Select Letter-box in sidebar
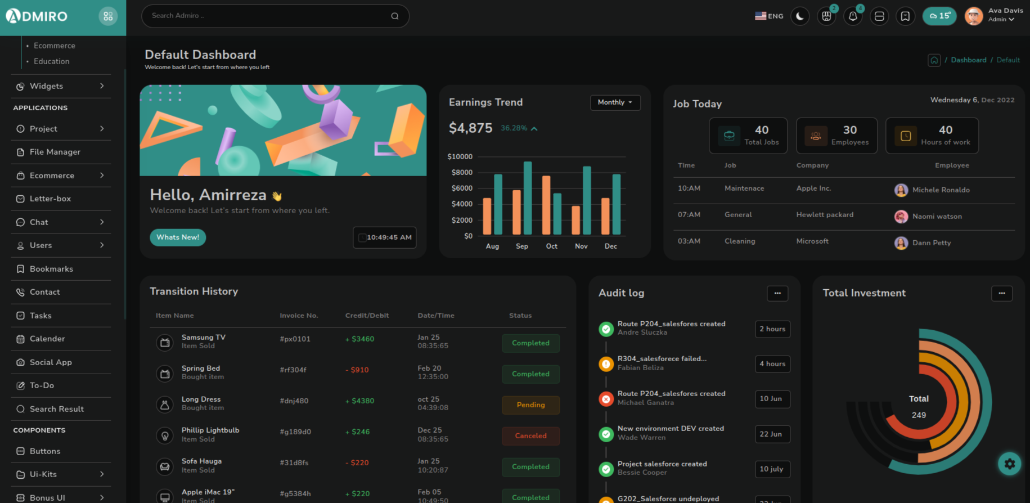This screenshot has height=503, width=1030. coord(51,199)
